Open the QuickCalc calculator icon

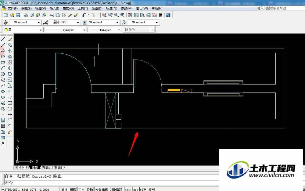160,15
